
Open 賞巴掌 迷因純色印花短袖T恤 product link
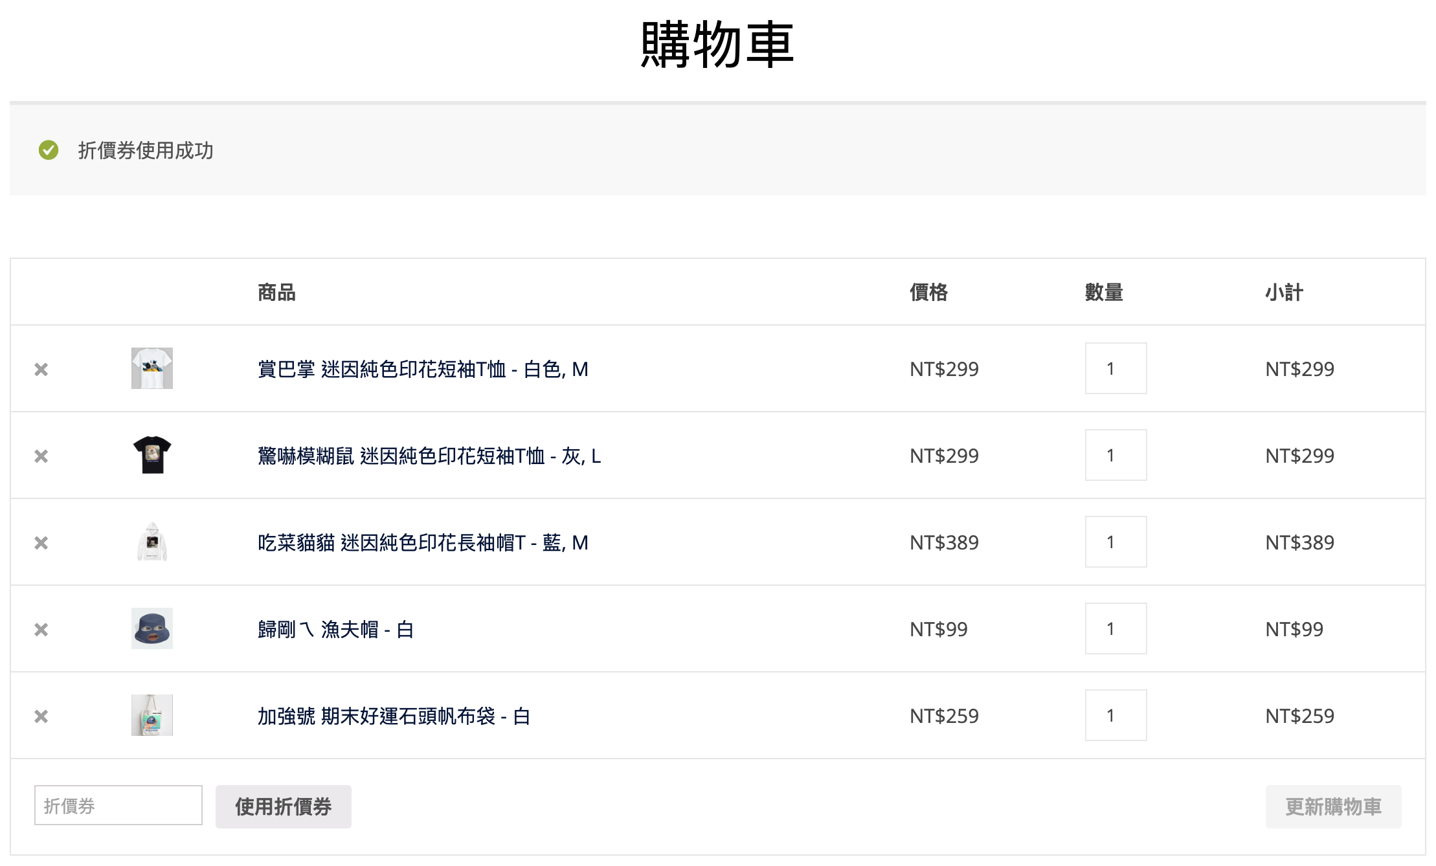(x=423, y=370)
